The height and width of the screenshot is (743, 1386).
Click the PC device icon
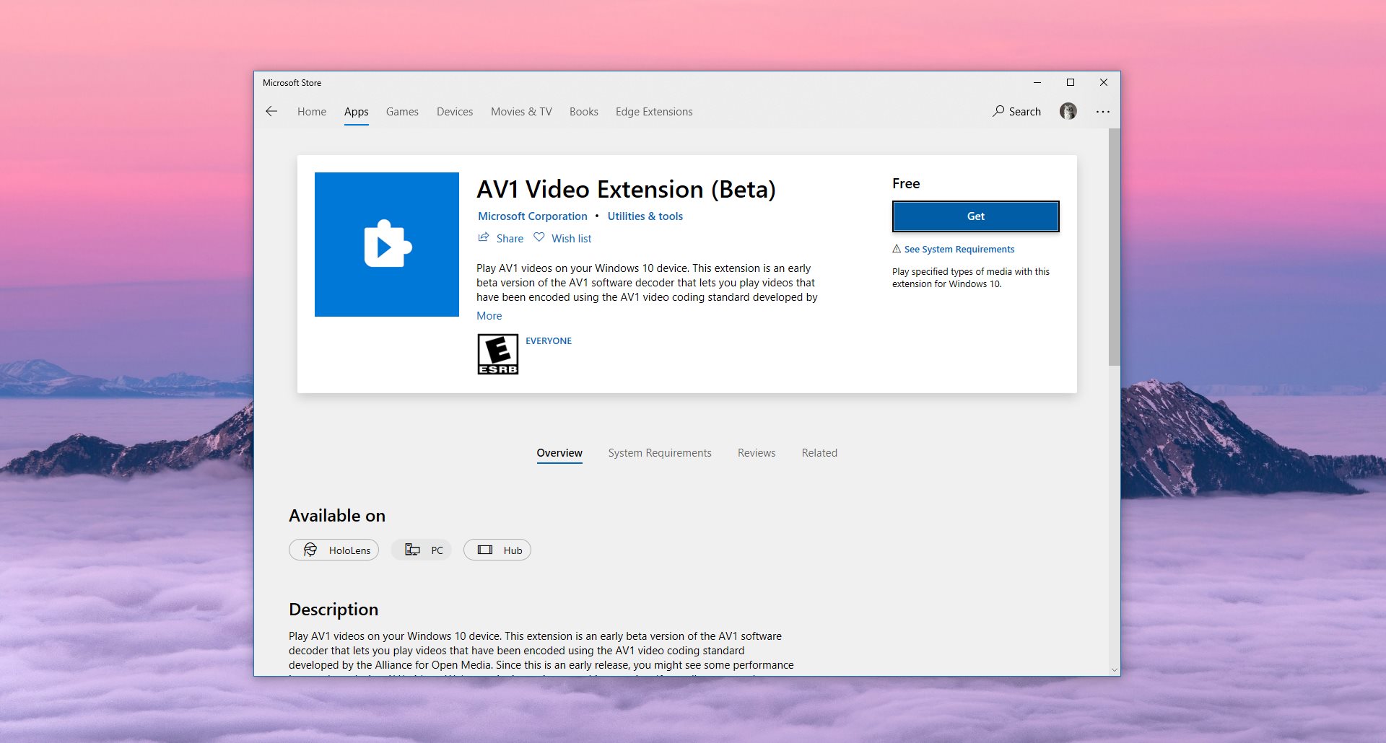(413, 550)
